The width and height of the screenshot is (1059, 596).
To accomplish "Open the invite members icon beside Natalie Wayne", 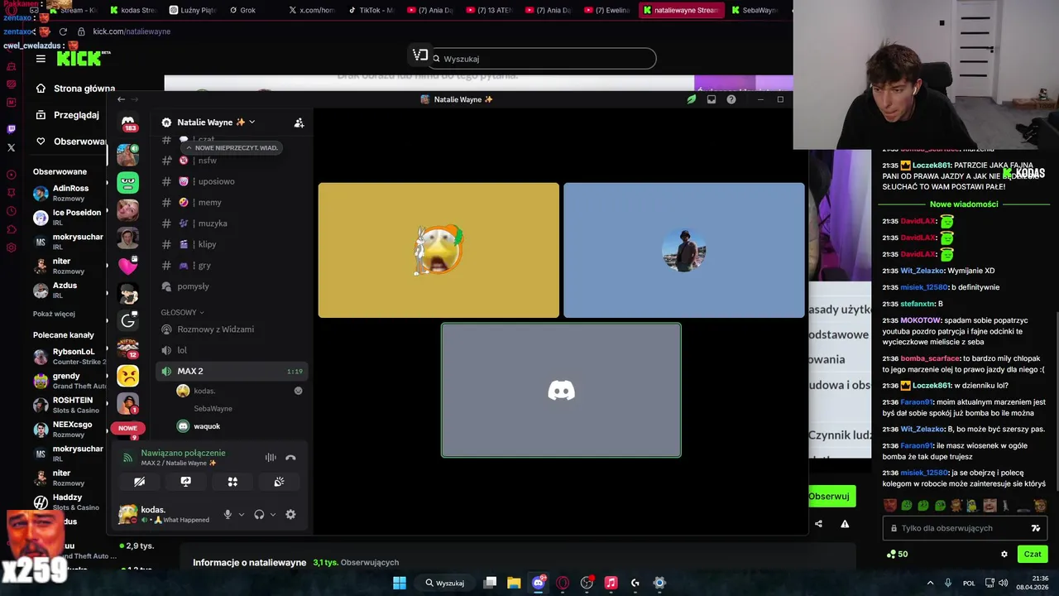I will tap(299, 123).
